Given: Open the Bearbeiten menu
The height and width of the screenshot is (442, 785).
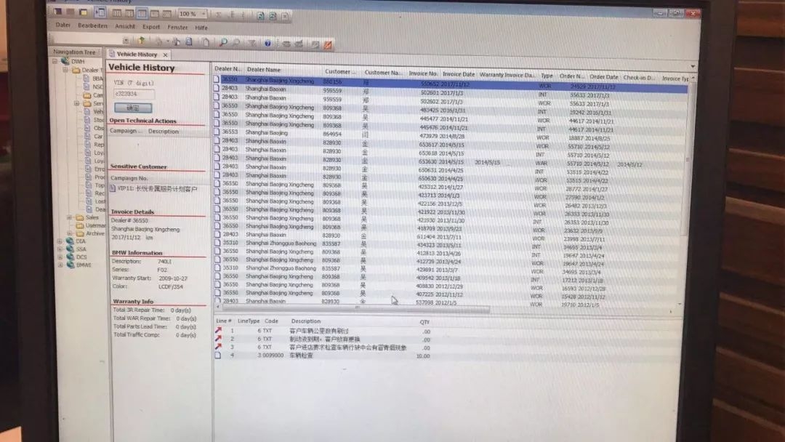Looking at the screenshot, I should pos(92,25).
